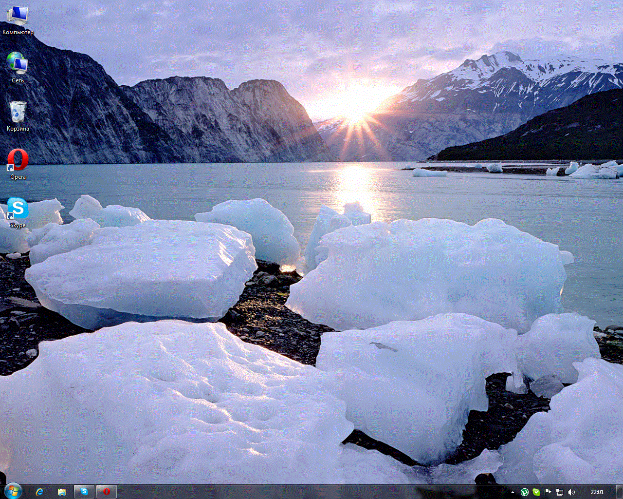This screenshot has height=499, width=623.
Task: Switch to the Opera taskbar window
Action: 107,492
